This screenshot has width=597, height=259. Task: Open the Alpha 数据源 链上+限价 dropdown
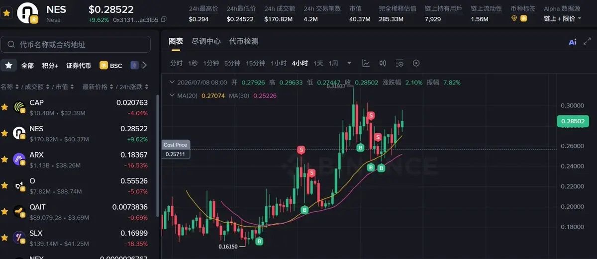tap(563, 18)
